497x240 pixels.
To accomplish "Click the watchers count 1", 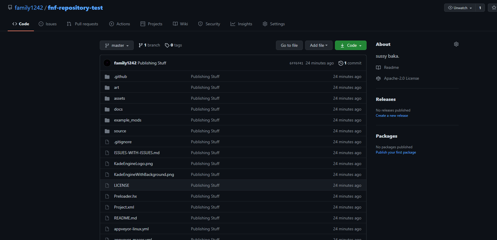I will coord(480,8).
